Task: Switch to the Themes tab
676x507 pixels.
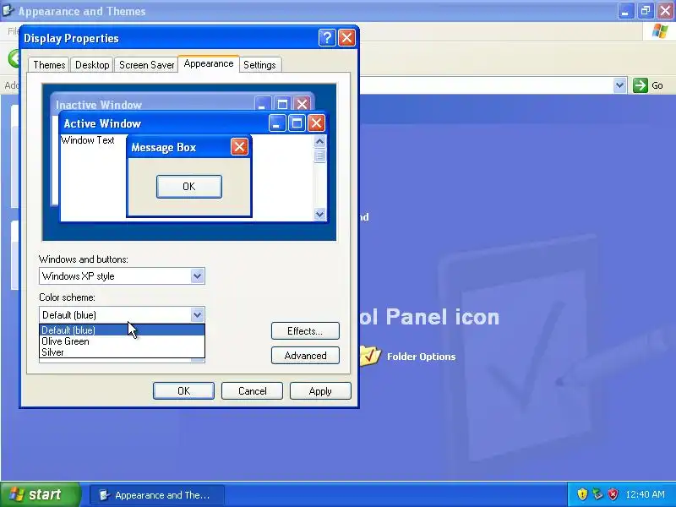Action: (49, 65)
